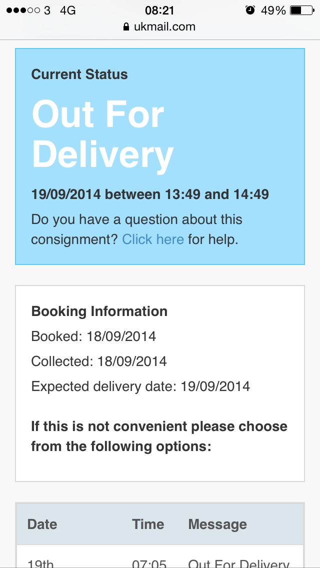Tap the Current Status label
320x568 pixels.
coord(79,74)
